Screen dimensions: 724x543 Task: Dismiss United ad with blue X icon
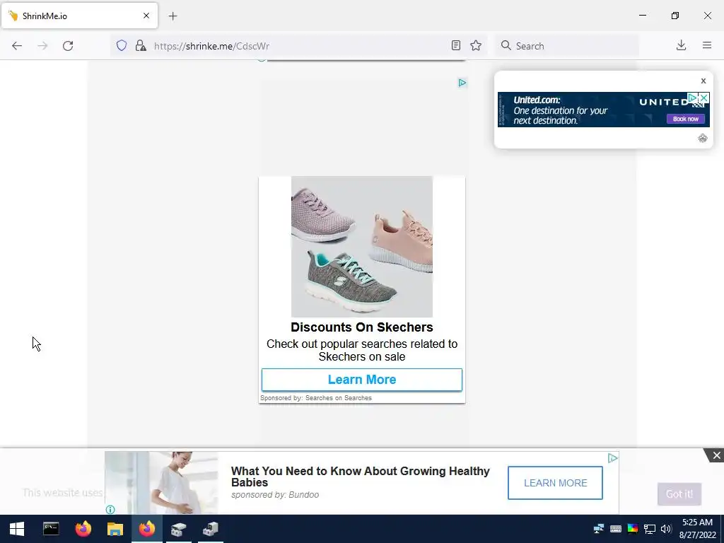tap(703, 98)
